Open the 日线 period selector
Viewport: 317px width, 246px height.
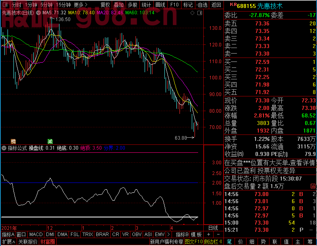pyautogui.click(x=213, y=228)
